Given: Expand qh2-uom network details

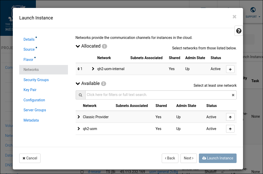Looking at the screenshot, I should [79, 129].
